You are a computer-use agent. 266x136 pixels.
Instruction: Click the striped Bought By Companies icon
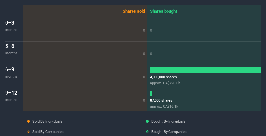(147, 132)
